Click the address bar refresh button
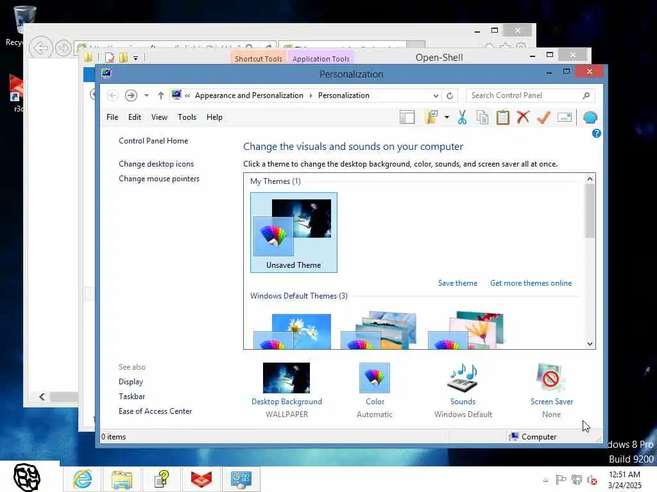 click(x=450, y=96)
